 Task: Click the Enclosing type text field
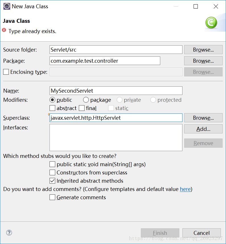pyautogui.click(x=116, y=72)
